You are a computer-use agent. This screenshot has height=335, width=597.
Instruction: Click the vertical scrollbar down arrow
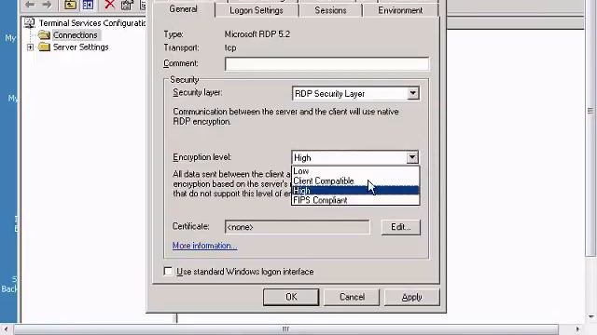590,316
